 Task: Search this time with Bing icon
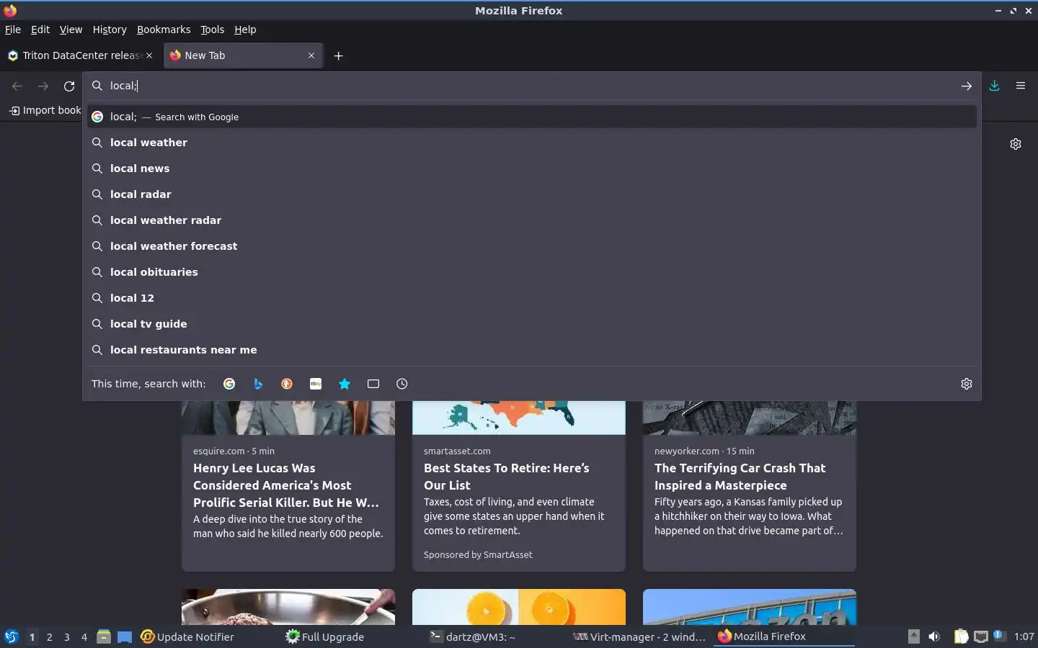258,384
